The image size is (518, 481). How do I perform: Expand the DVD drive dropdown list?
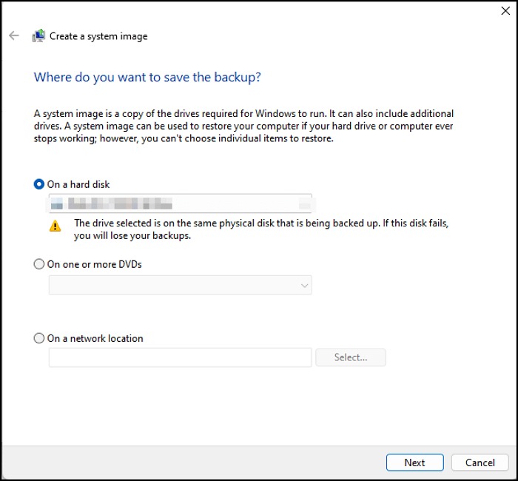point(180,285)
